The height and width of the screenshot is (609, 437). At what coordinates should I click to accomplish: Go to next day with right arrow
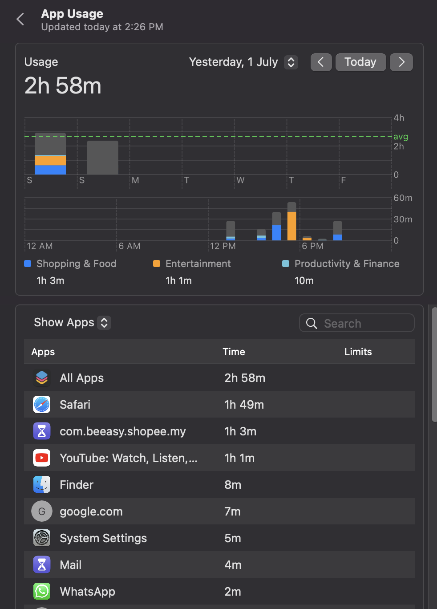401,62
